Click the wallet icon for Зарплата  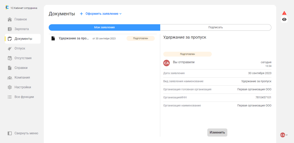10,29
